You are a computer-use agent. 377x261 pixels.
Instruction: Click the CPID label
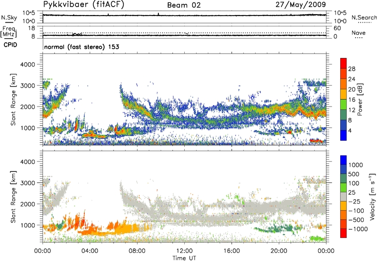point(10,45)
